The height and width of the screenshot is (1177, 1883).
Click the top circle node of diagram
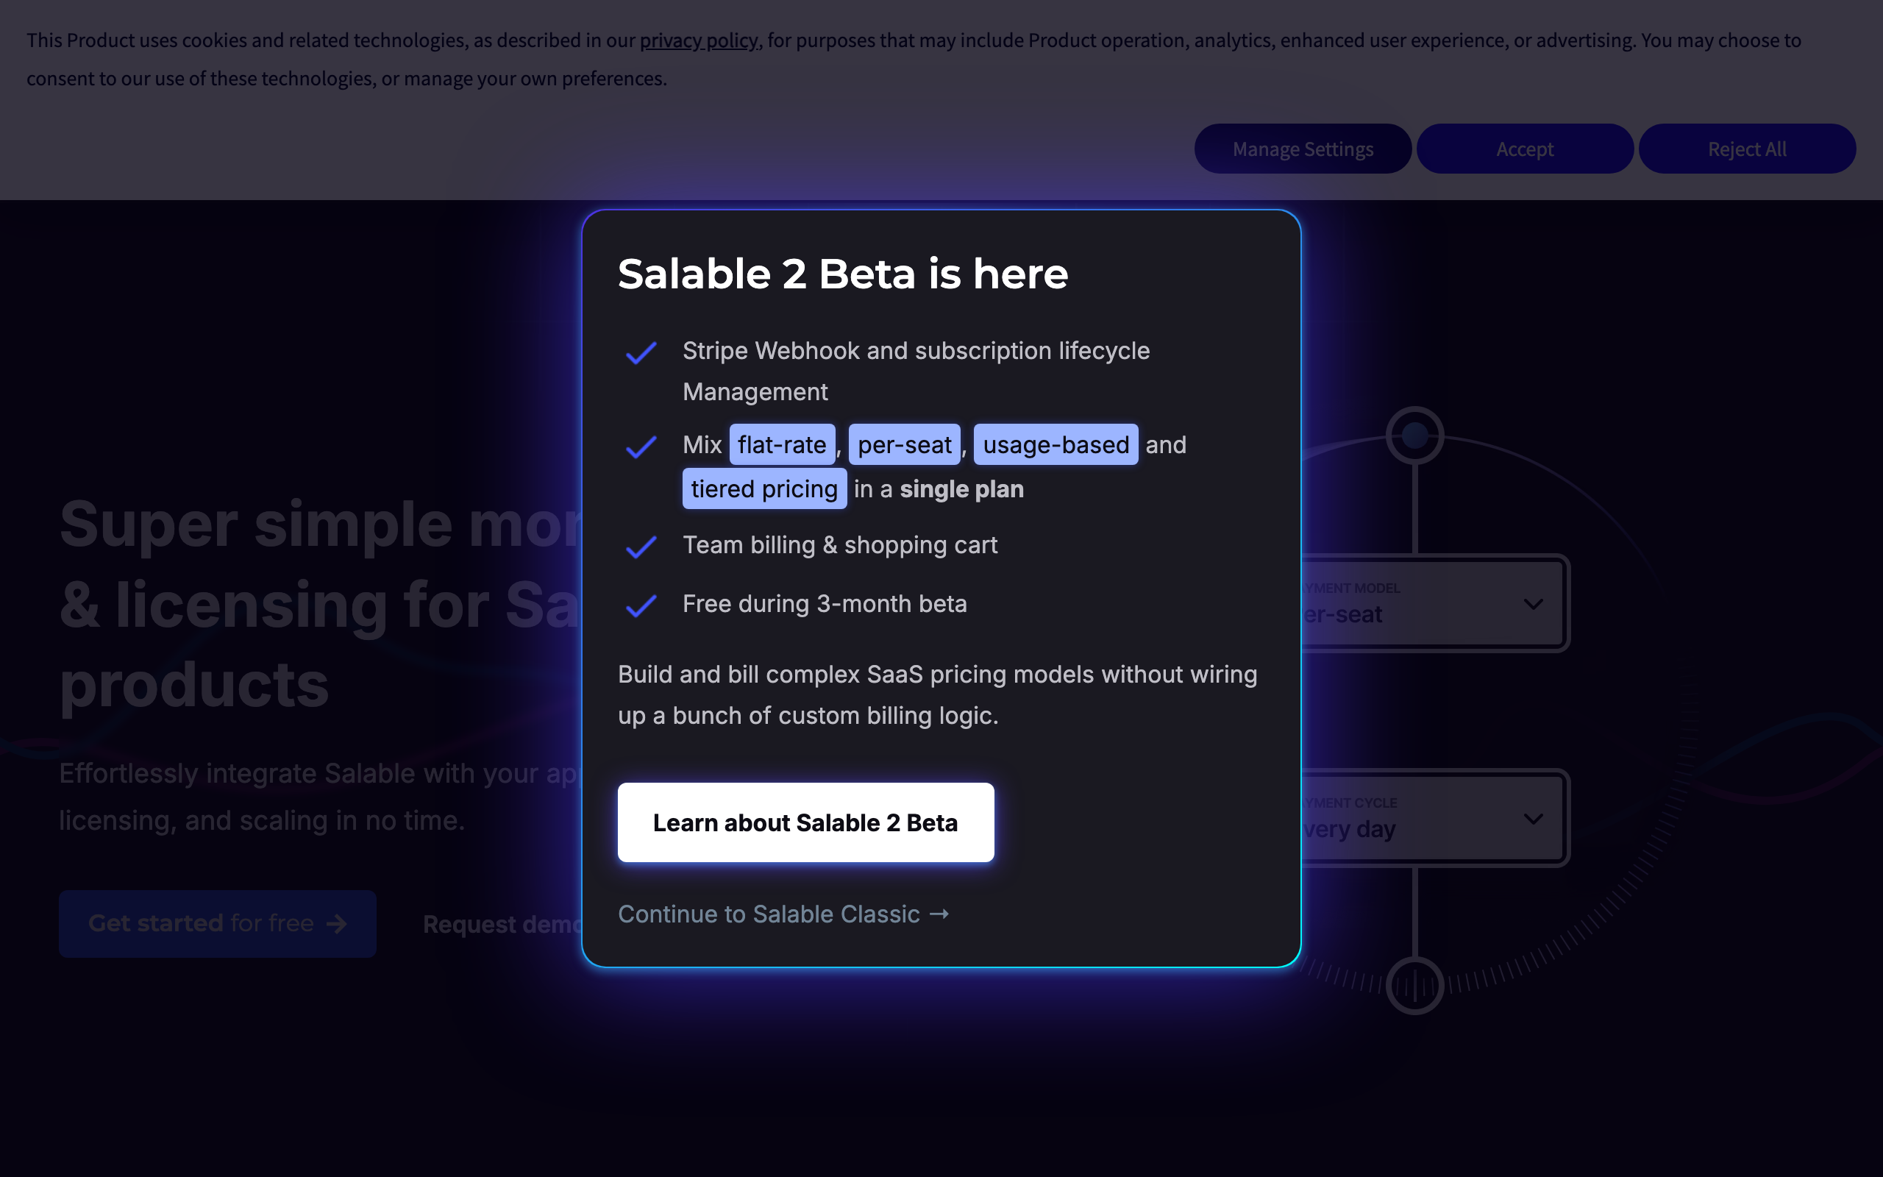tap(1414, 435)
